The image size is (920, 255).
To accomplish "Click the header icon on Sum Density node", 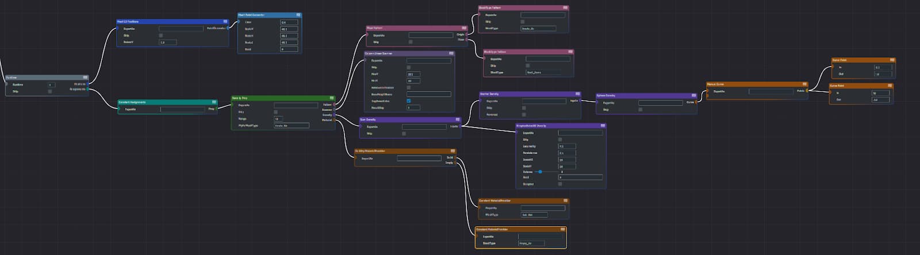I will [457, 120].
